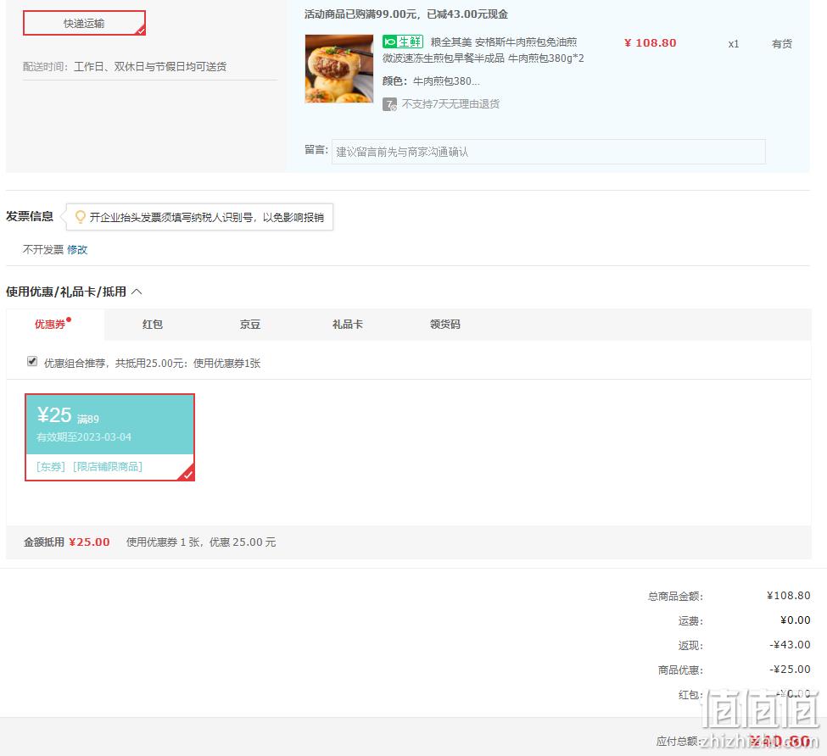This screenshot has width=827, height=756.
Task: Toggle the 优惠组合推荐 checkbox
Action: 32,361
